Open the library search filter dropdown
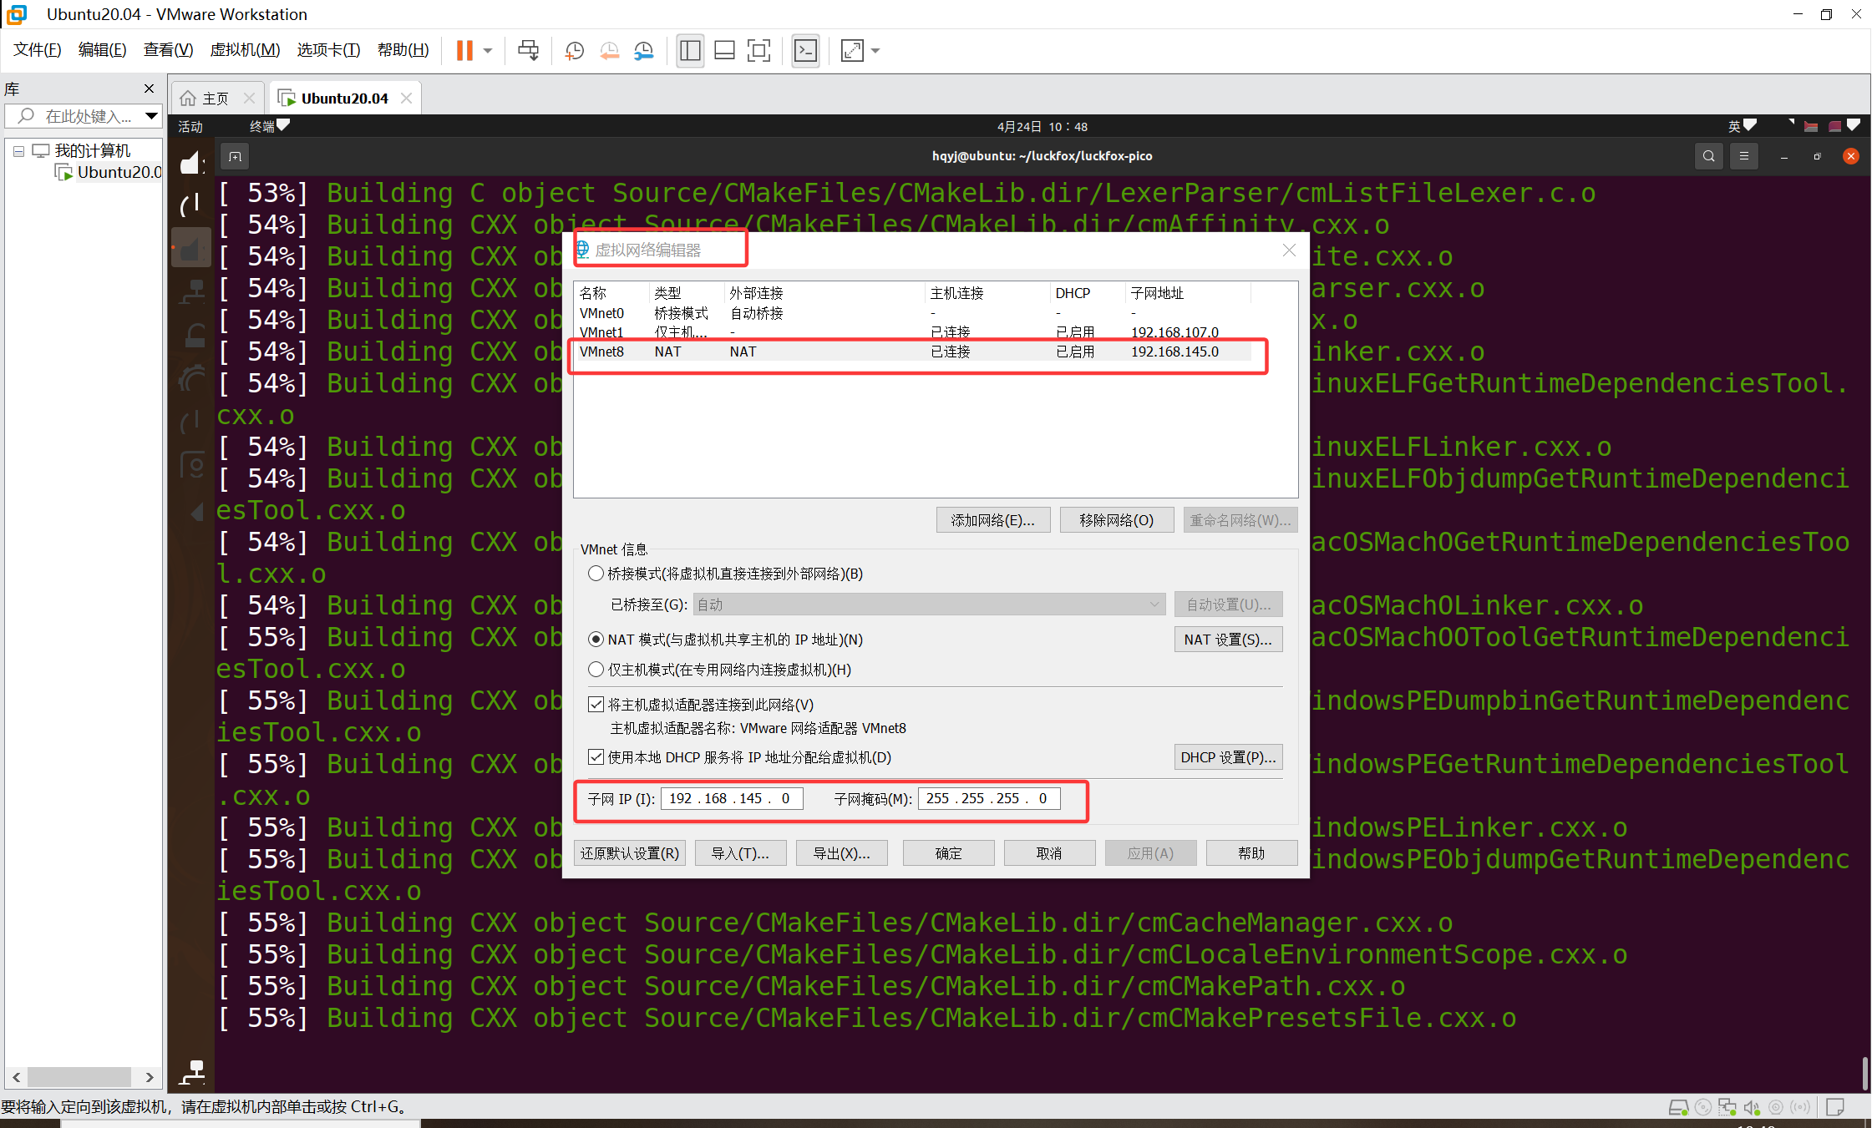This screenshot has width=1872, height=1128. pyautogui.click(x=151, y=116)
